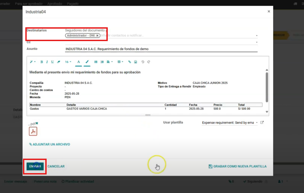Toggle bold formatting in the editor
Screen dimensions: 304x193
pyautogui.click(x=42, y=62)
